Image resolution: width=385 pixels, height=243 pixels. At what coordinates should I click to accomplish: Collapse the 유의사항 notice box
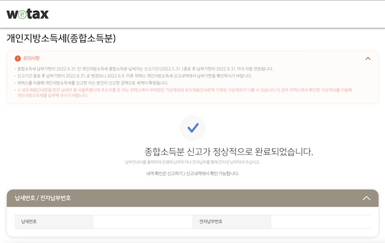pyautogui.click(x=368, y=58)
